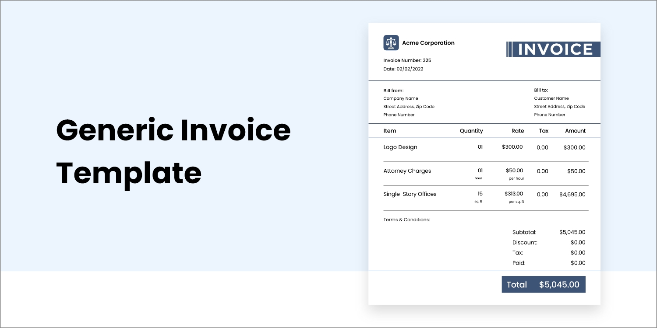Click the $300.00 rate for Logo Design

click(512, 147)
